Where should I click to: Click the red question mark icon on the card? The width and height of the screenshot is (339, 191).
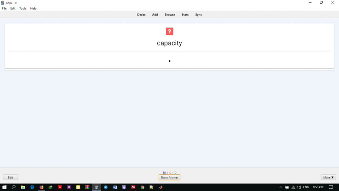click(x=169, y=31)
